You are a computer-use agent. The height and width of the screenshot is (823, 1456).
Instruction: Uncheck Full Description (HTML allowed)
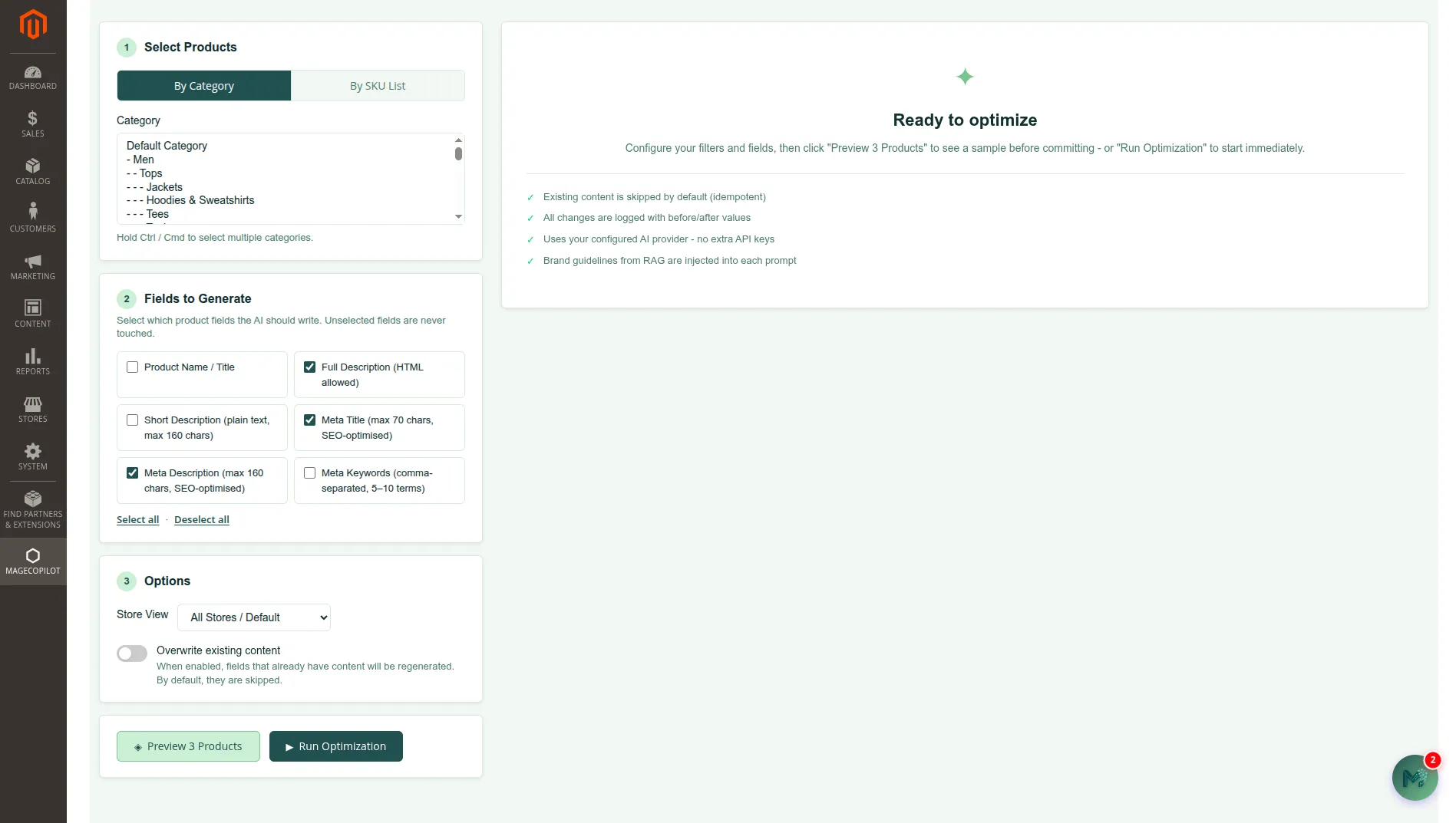pos(309,367)
